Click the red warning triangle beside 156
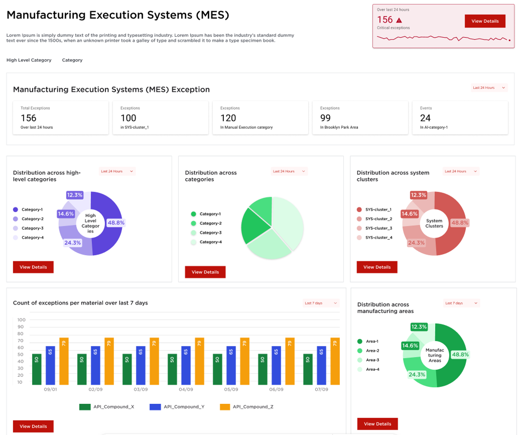Screen dimensions: 518x435 (399, 21)
